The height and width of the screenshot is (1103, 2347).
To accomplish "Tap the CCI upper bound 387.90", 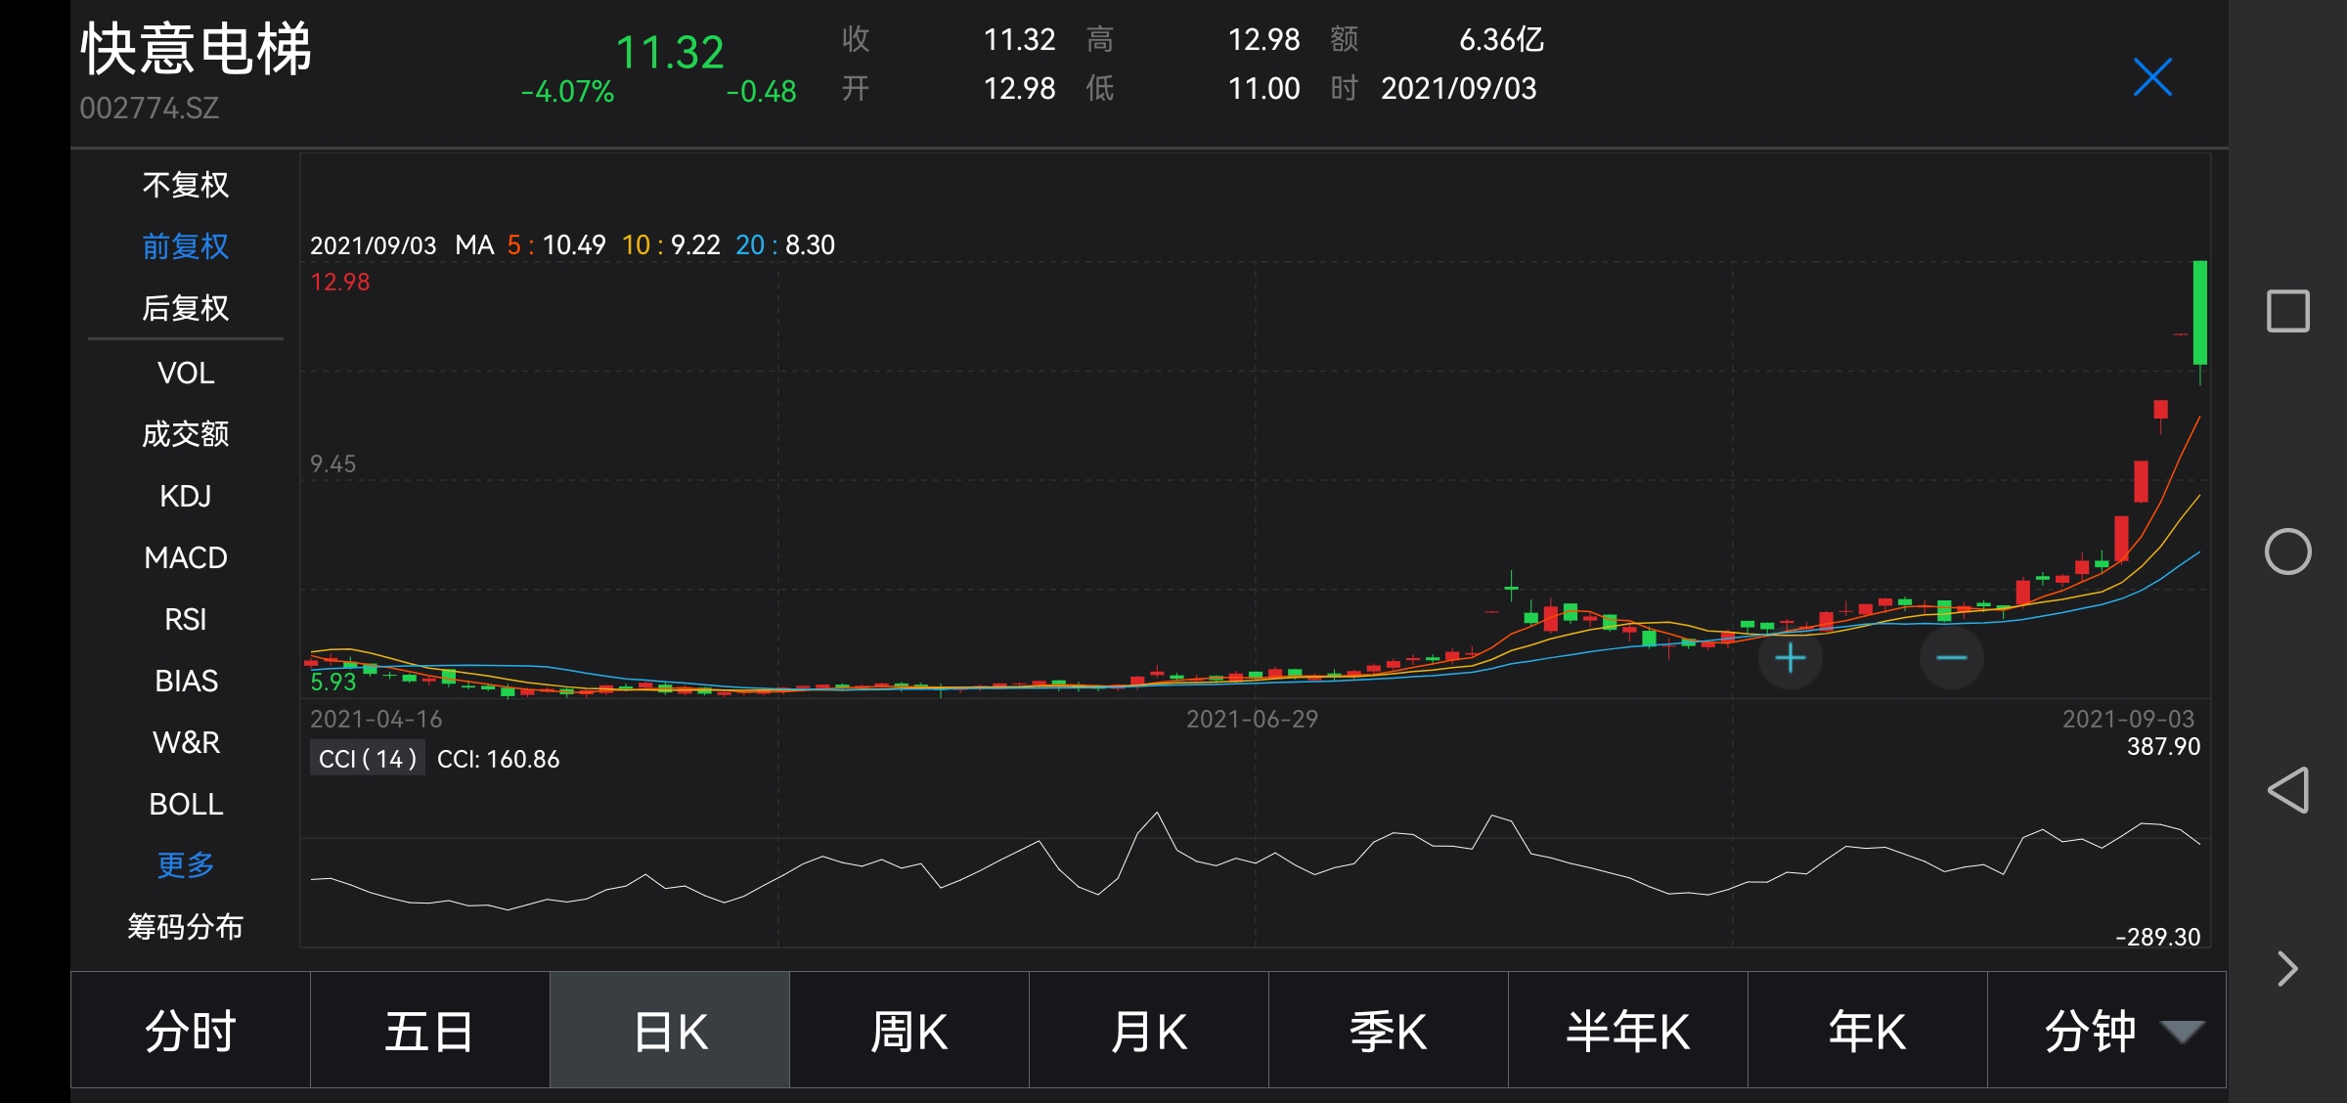I will (2163, 747).
